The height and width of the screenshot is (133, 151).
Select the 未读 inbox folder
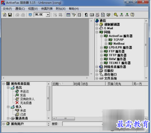point(23,111)
